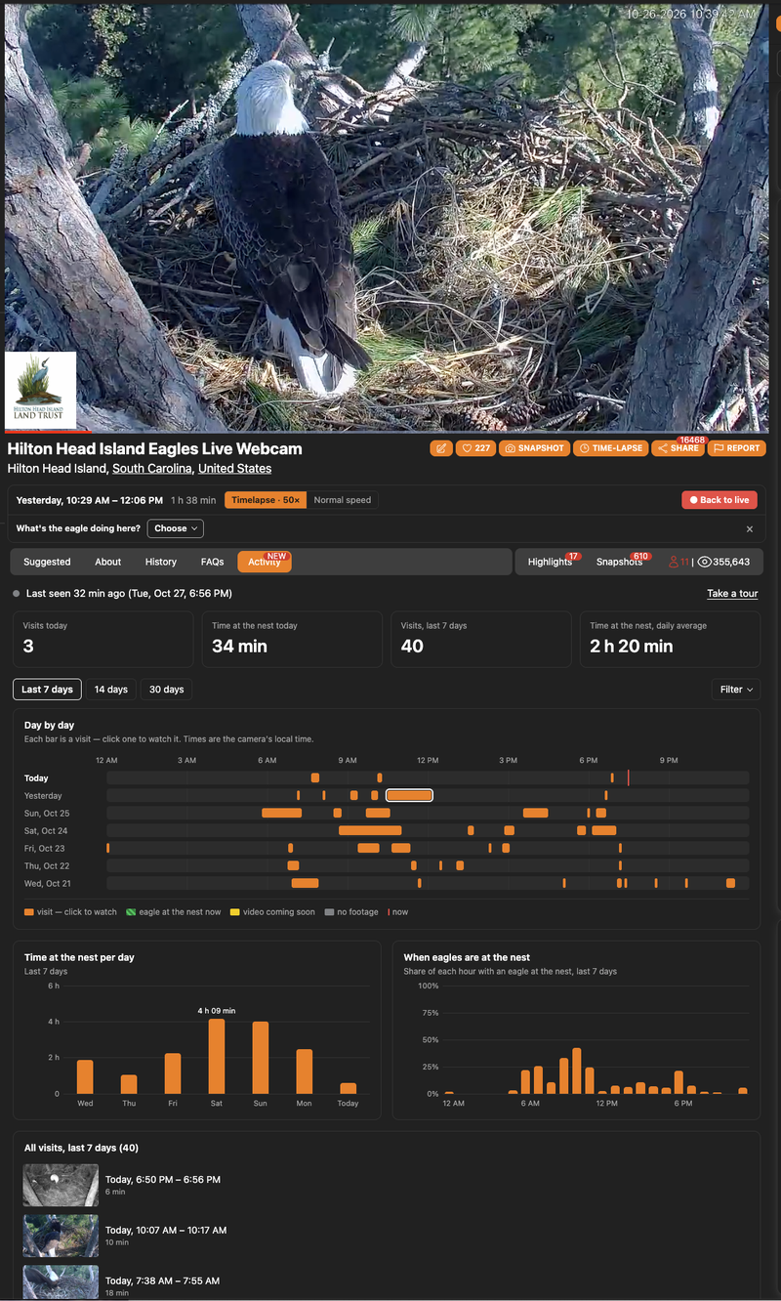This screenshot has width=781, height=1301.
Task: Switch playback to Normal speed
Action: coord(343,500)
